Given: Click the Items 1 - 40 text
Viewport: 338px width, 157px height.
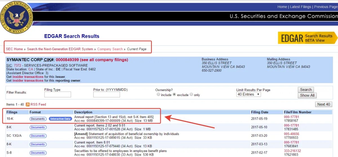Looking at the screenshot, I should pyautogui.click(x=15, y=105).
